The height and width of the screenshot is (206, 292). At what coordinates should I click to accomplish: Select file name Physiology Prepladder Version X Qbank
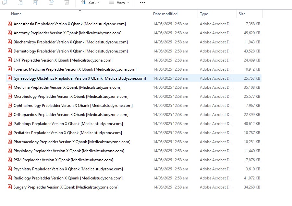click(69, 151)
